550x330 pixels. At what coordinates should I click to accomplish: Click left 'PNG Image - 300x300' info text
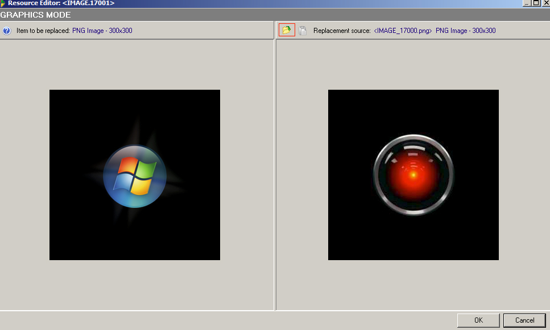click(102, 31)
